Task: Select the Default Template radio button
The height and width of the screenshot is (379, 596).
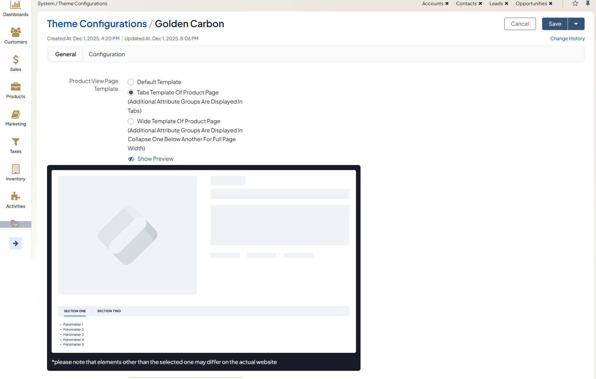Action: (x=131, y=82)
